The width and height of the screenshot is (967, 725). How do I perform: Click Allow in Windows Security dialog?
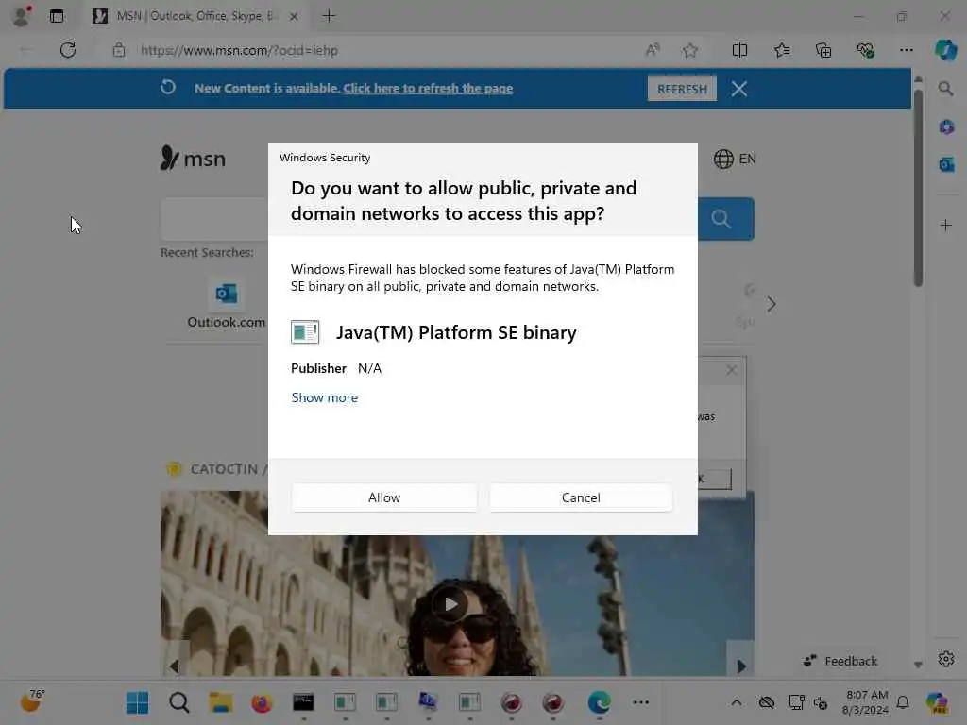(383, 497)
